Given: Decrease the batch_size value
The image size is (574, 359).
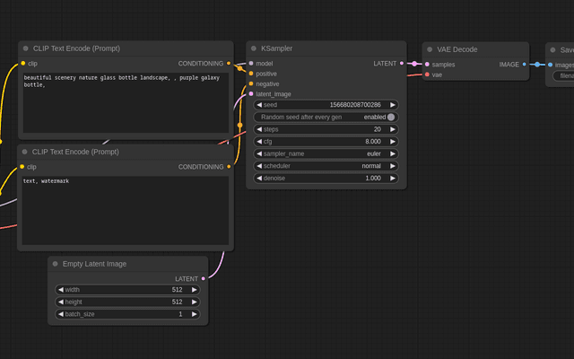Looking at the screenshot, I should tap(61, 314).
